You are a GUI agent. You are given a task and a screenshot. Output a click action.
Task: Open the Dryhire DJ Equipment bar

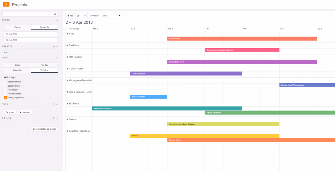click(167, 108)
